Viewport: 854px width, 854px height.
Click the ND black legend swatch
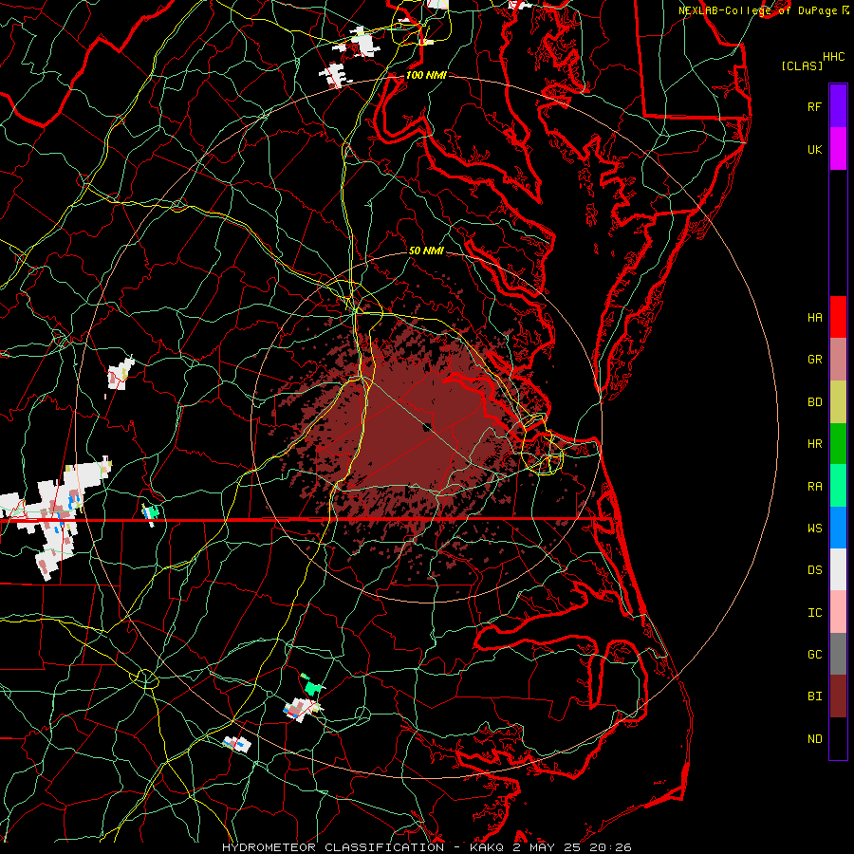tap(838, 738)
